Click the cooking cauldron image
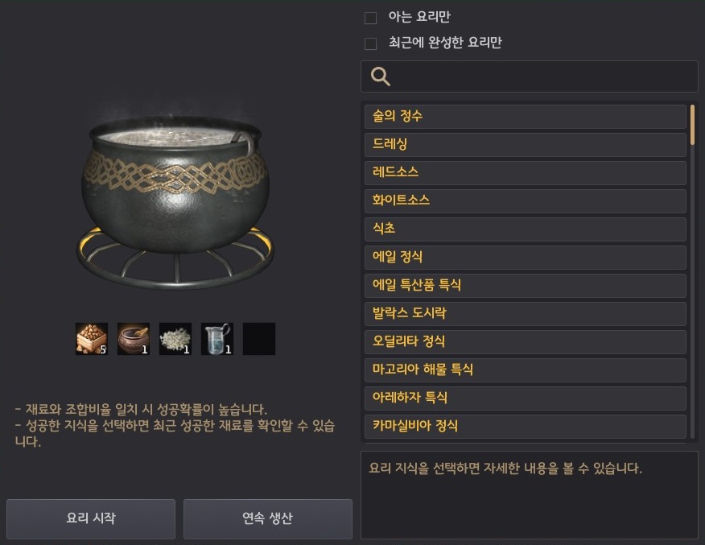The width and height of the screenshot is (705, 545). [175, 202]
